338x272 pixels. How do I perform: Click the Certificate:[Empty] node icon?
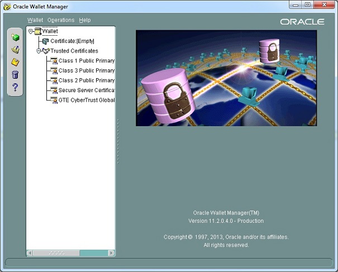click(x=45, y=41)
